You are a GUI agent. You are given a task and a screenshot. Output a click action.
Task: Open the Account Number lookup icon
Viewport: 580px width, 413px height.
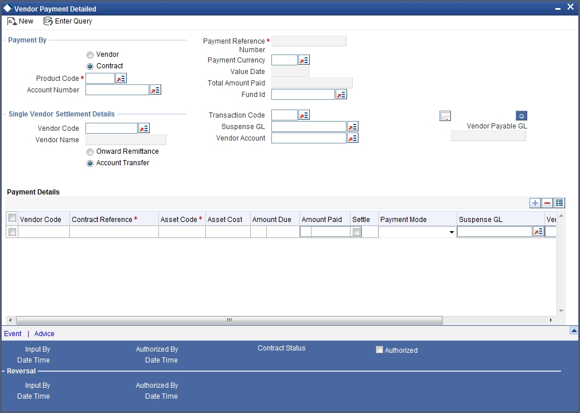click(155, 89)
